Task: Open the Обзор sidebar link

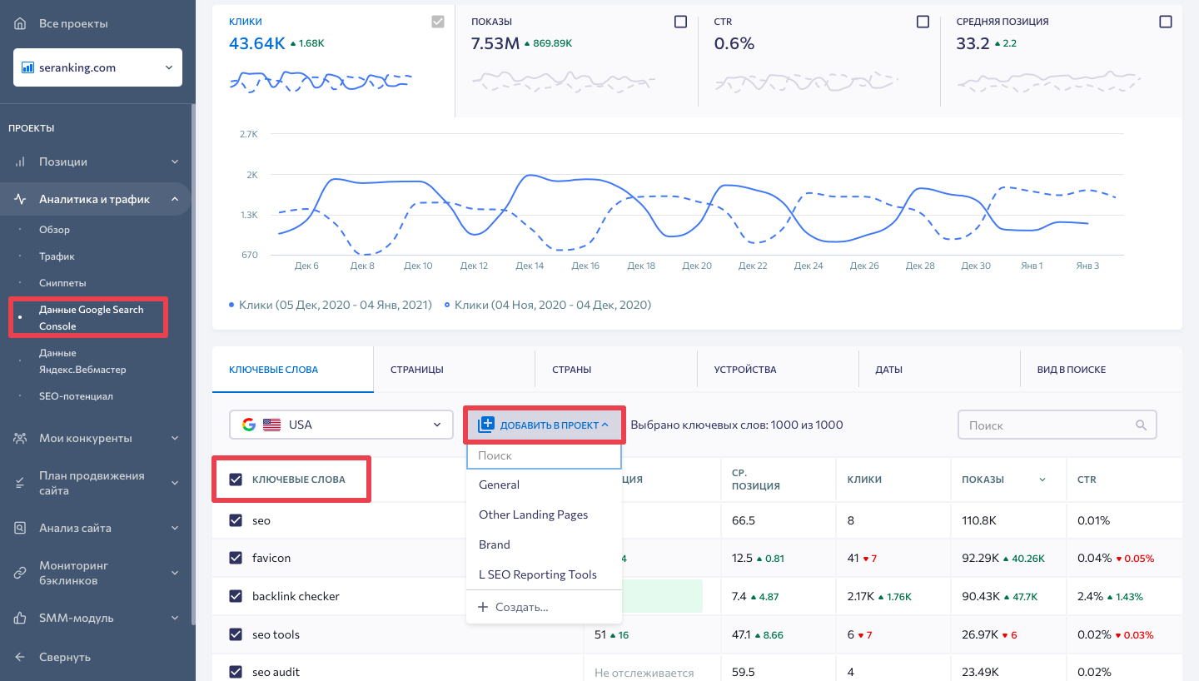Action: pos(55,230)
